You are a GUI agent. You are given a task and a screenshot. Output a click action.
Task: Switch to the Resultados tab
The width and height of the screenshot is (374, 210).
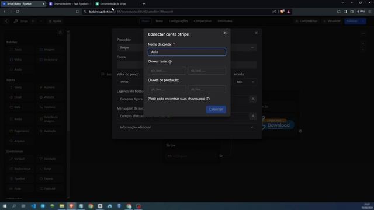click(224, 21)
